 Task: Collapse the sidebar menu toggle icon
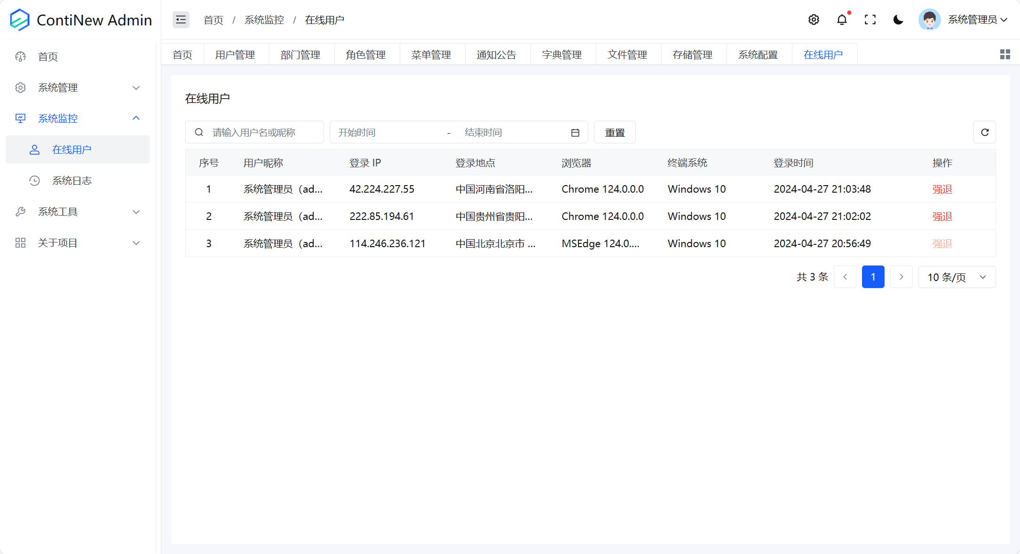click(181, 20)
